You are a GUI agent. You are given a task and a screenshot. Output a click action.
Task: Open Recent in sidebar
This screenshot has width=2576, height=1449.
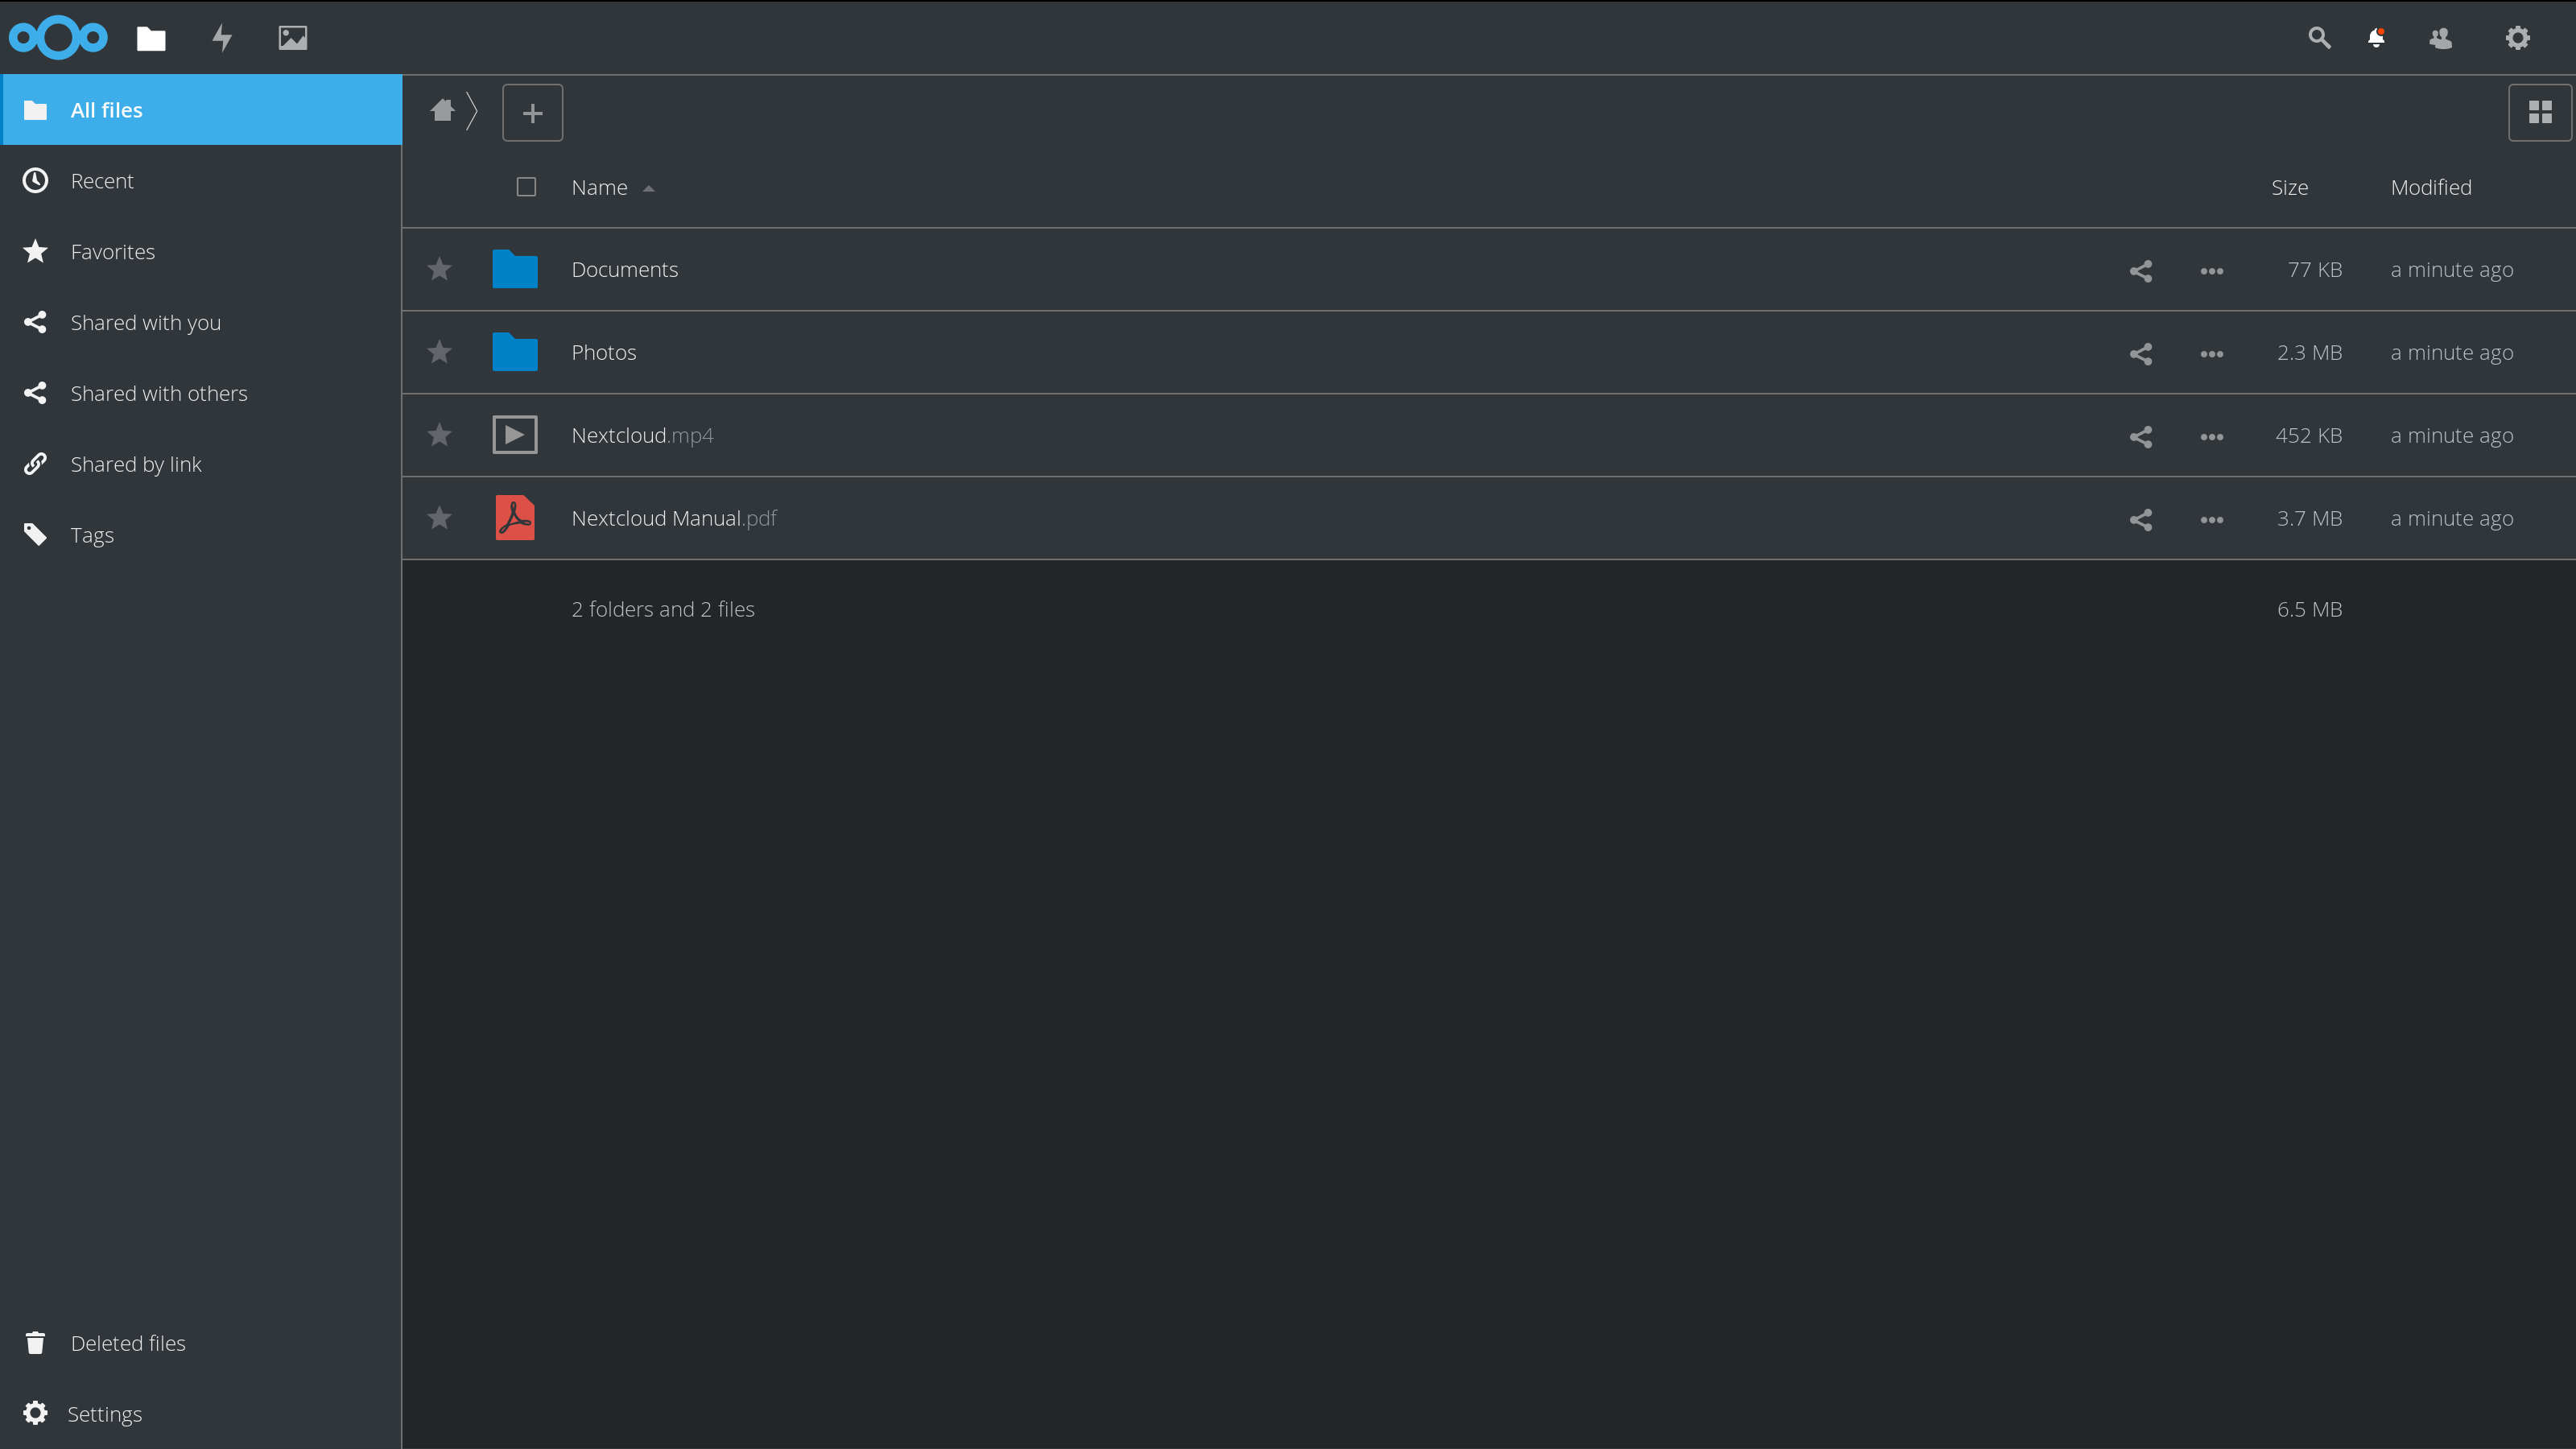(x=201, y=181)
